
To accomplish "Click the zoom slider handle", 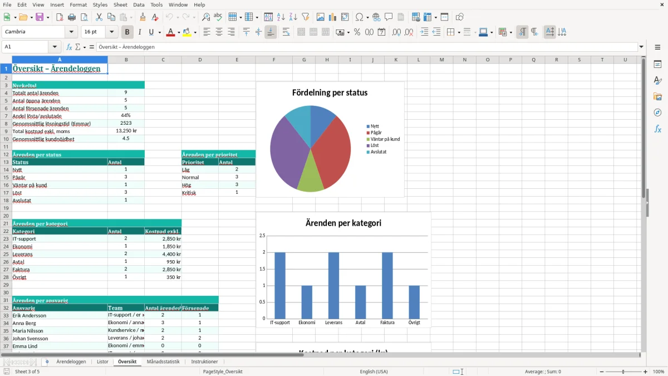I will [x=623, y=372].
